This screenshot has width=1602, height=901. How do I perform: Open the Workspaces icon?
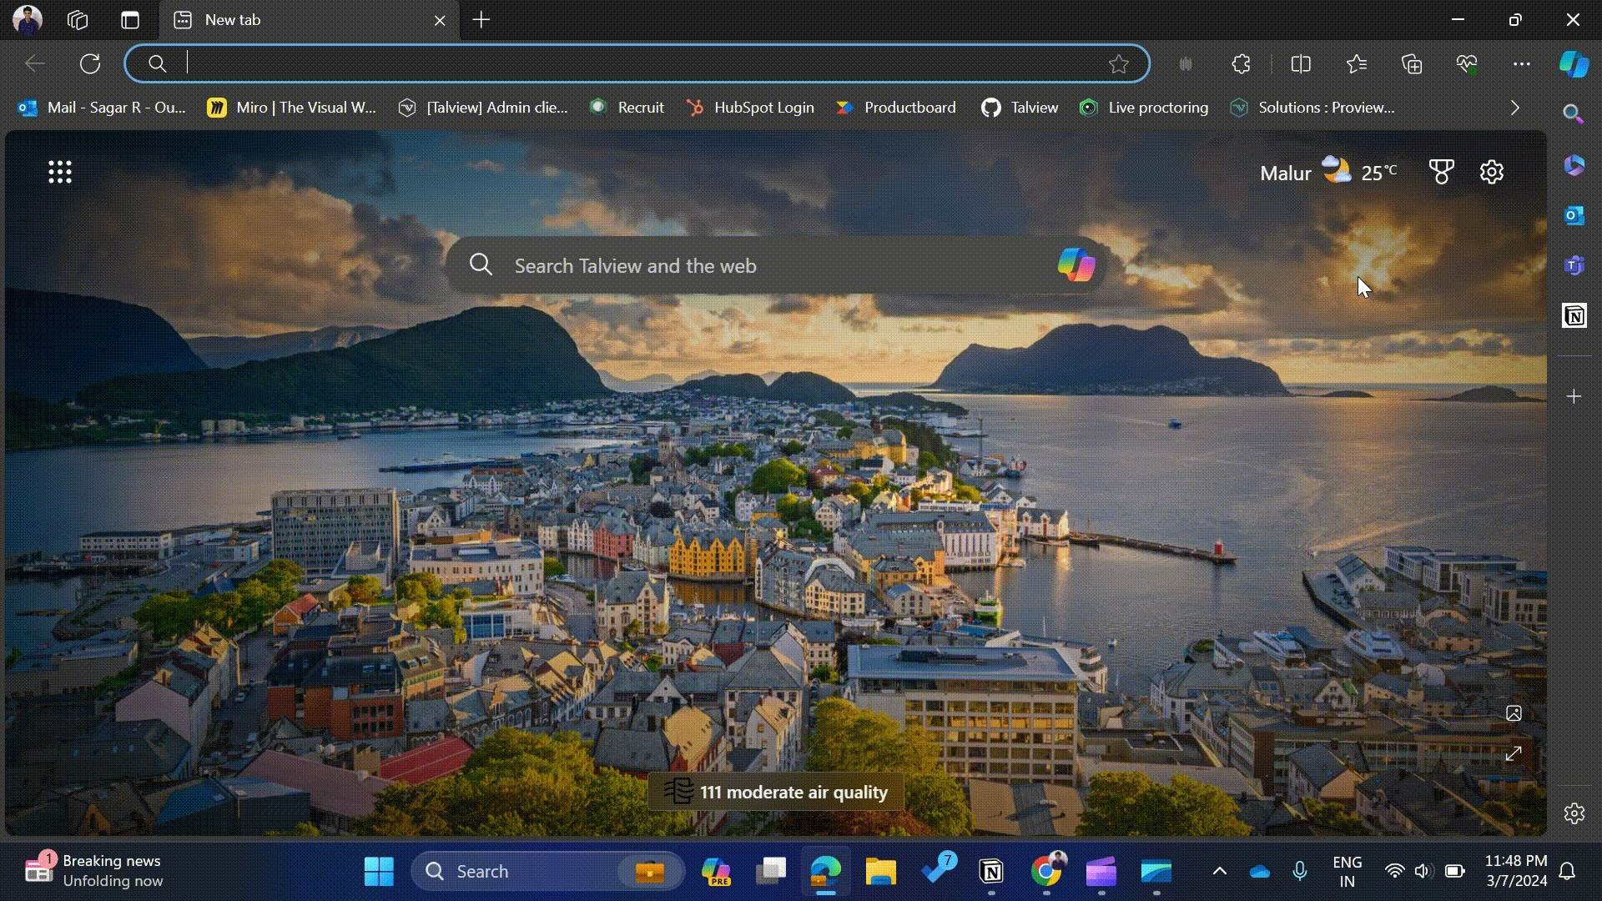78,20
